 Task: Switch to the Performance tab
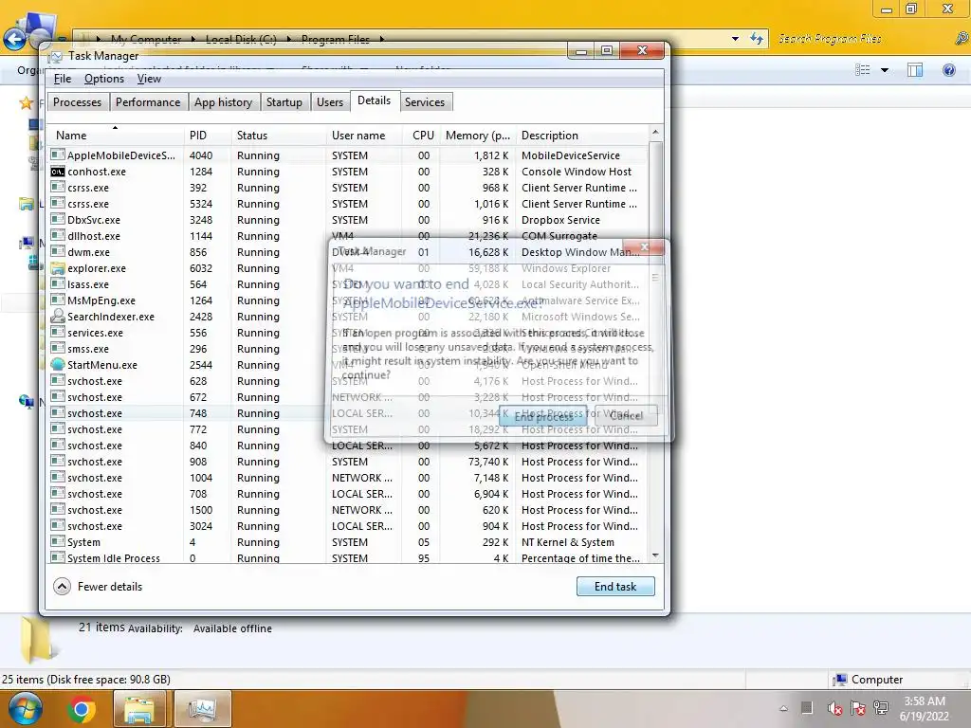pyautogui.click(x=148, y=102)
